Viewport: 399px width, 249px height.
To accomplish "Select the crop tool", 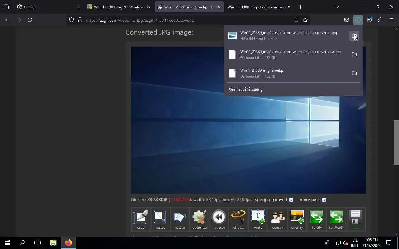I will 141,219.
